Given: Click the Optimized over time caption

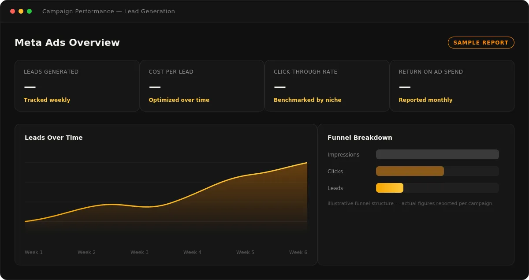Looking at the screenshot, I should pyautogui.click(x=179, y=100).
